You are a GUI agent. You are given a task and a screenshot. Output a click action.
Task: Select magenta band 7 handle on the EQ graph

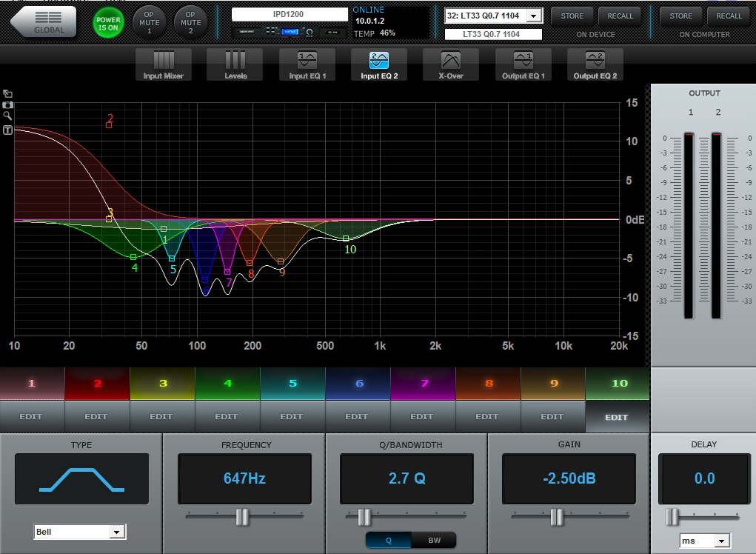coord(227,272)
